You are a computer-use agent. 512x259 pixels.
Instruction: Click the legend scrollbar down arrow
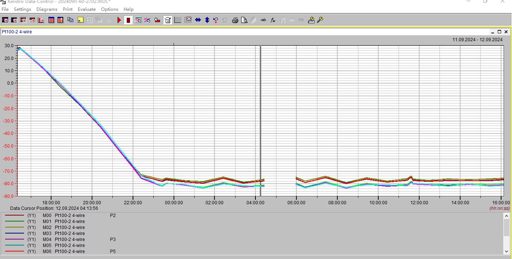click(506, 251)
